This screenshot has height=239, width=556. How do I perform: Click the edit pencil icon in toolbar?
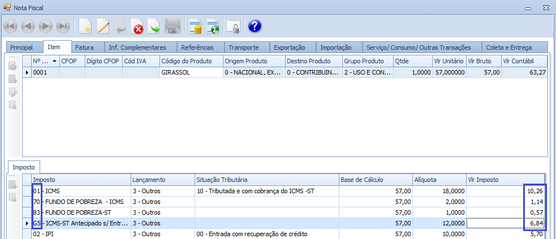click(x=103, y=27)
